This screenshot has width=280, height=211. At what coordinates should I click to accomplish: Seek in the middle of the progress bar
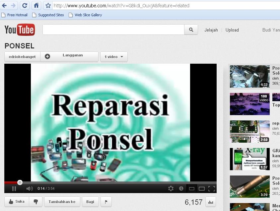coord(110,182)
